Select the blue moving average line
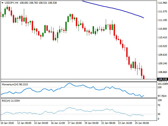The height and width of the screenshot is (126, 168). coord(113,8)
